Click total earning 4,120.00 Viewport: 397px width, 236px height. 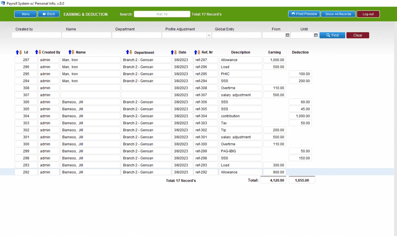(x=273, y=180)
